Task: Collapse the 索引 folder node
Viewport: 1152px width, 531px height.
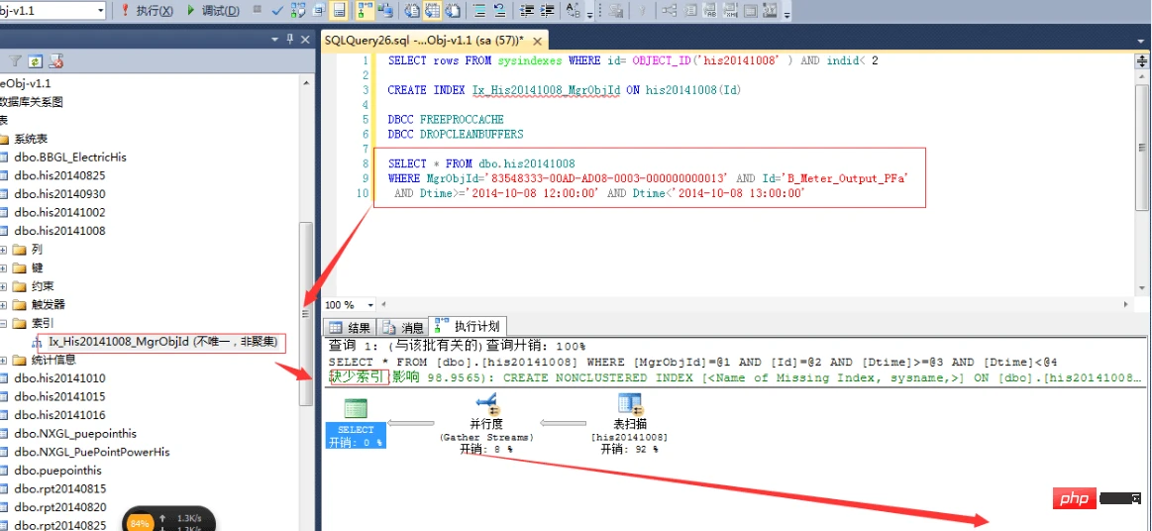Action: click(4, 323)
